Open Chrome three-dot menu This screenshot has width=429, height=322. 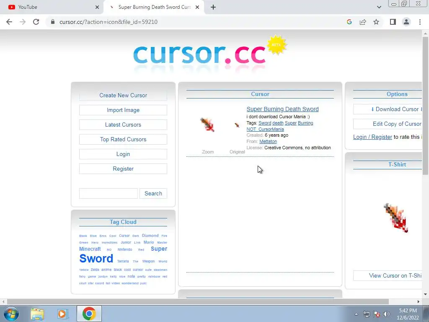pyautogui.click(x=420, y=22)
